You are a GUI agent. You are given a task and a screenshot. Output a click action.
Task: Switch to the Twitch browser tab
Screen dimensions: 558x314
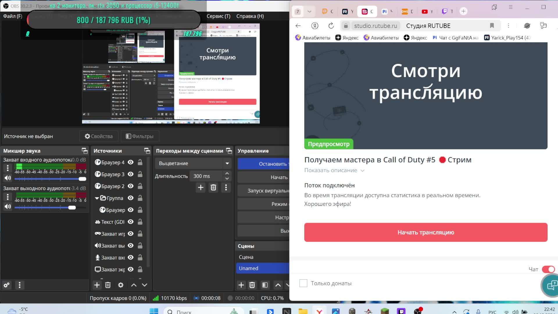tap(447, 12)
